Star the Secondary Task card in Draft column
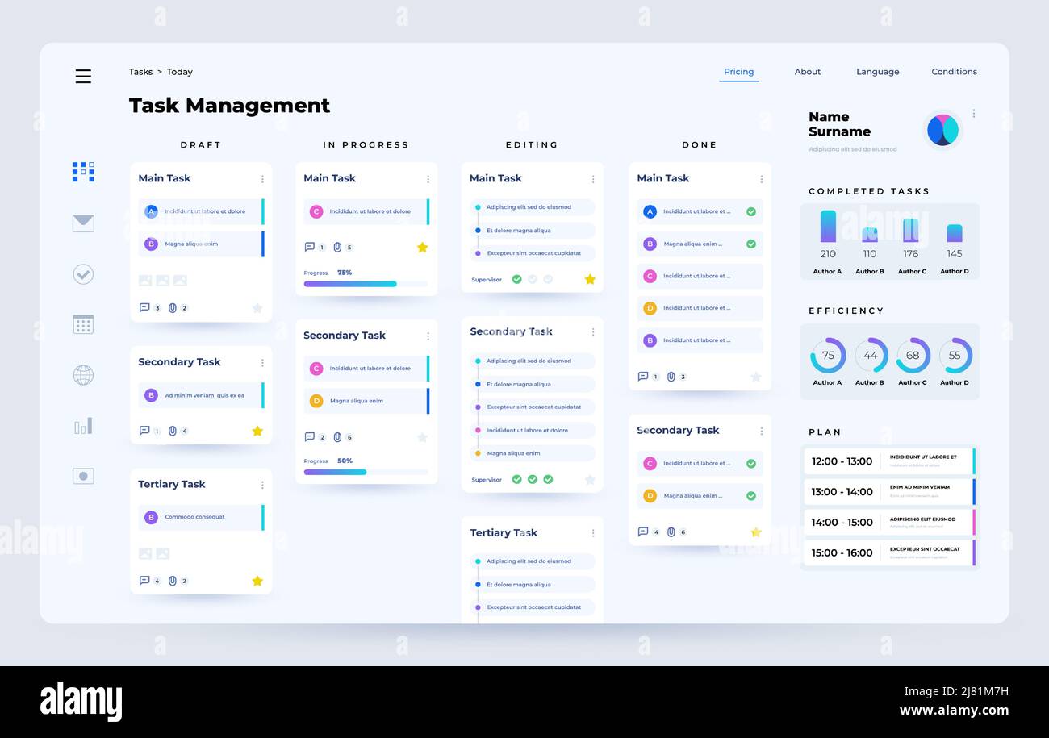 (x=257, y=431)
